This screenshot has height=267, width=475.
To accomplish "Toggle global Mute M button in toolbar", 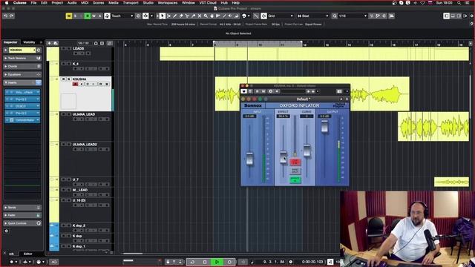I will point(69,16).
